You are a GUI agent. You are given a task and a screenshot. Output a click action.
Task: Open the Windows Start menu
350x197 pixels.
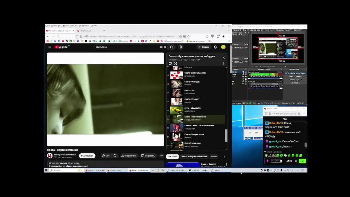coord(46,170)
